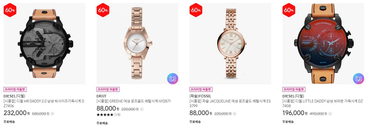Click 프리미엄 아울렛 tag under Fossil watch
The height and width of the screenshot is (131, 369).
[x=201, y=90]
